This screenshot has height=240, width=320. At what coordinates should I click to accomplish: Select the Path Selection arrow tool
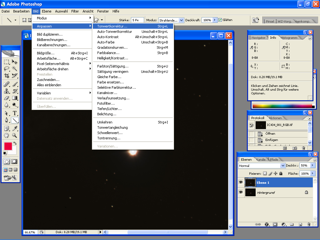point(7,113)
